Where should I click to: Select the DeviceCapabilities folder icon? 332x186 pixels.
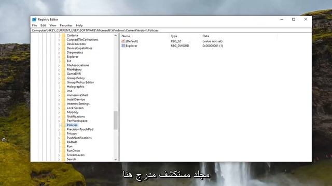(x=63, y=48)
